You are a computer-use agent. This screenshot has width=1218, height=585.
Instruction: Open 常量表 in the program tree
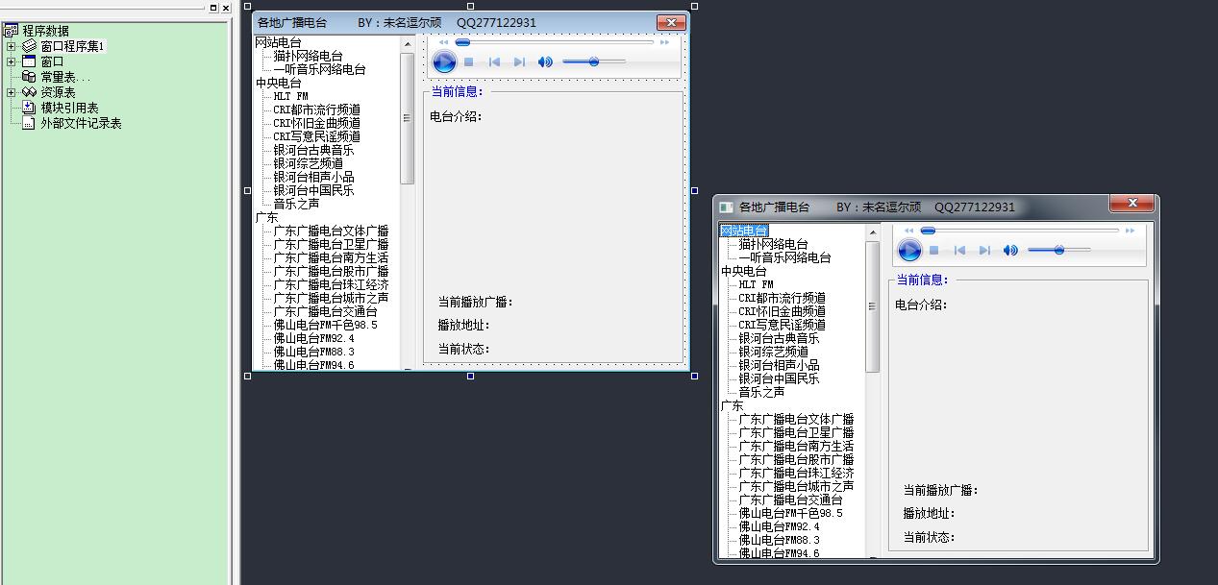click(x=65, y=77)
